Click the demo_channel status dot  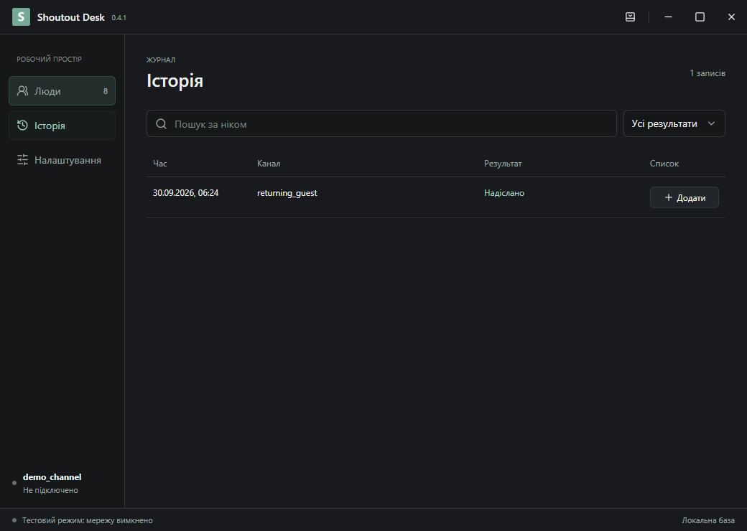click(x=14, y=483)
